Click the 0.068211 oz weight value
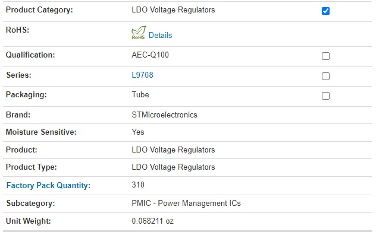The image size is (376, 232). coord(152,221)
